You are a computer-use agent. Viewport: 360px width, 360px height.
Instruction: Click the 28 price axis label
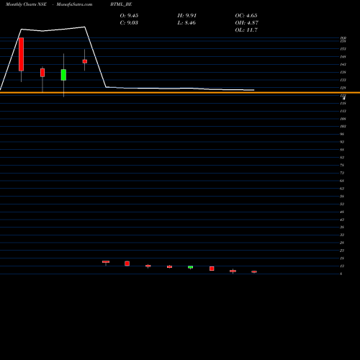342,243
